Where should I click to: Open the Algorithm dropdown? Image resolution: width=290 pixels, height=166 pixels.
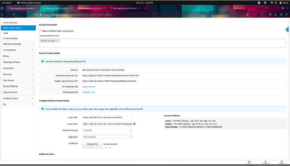107,137
